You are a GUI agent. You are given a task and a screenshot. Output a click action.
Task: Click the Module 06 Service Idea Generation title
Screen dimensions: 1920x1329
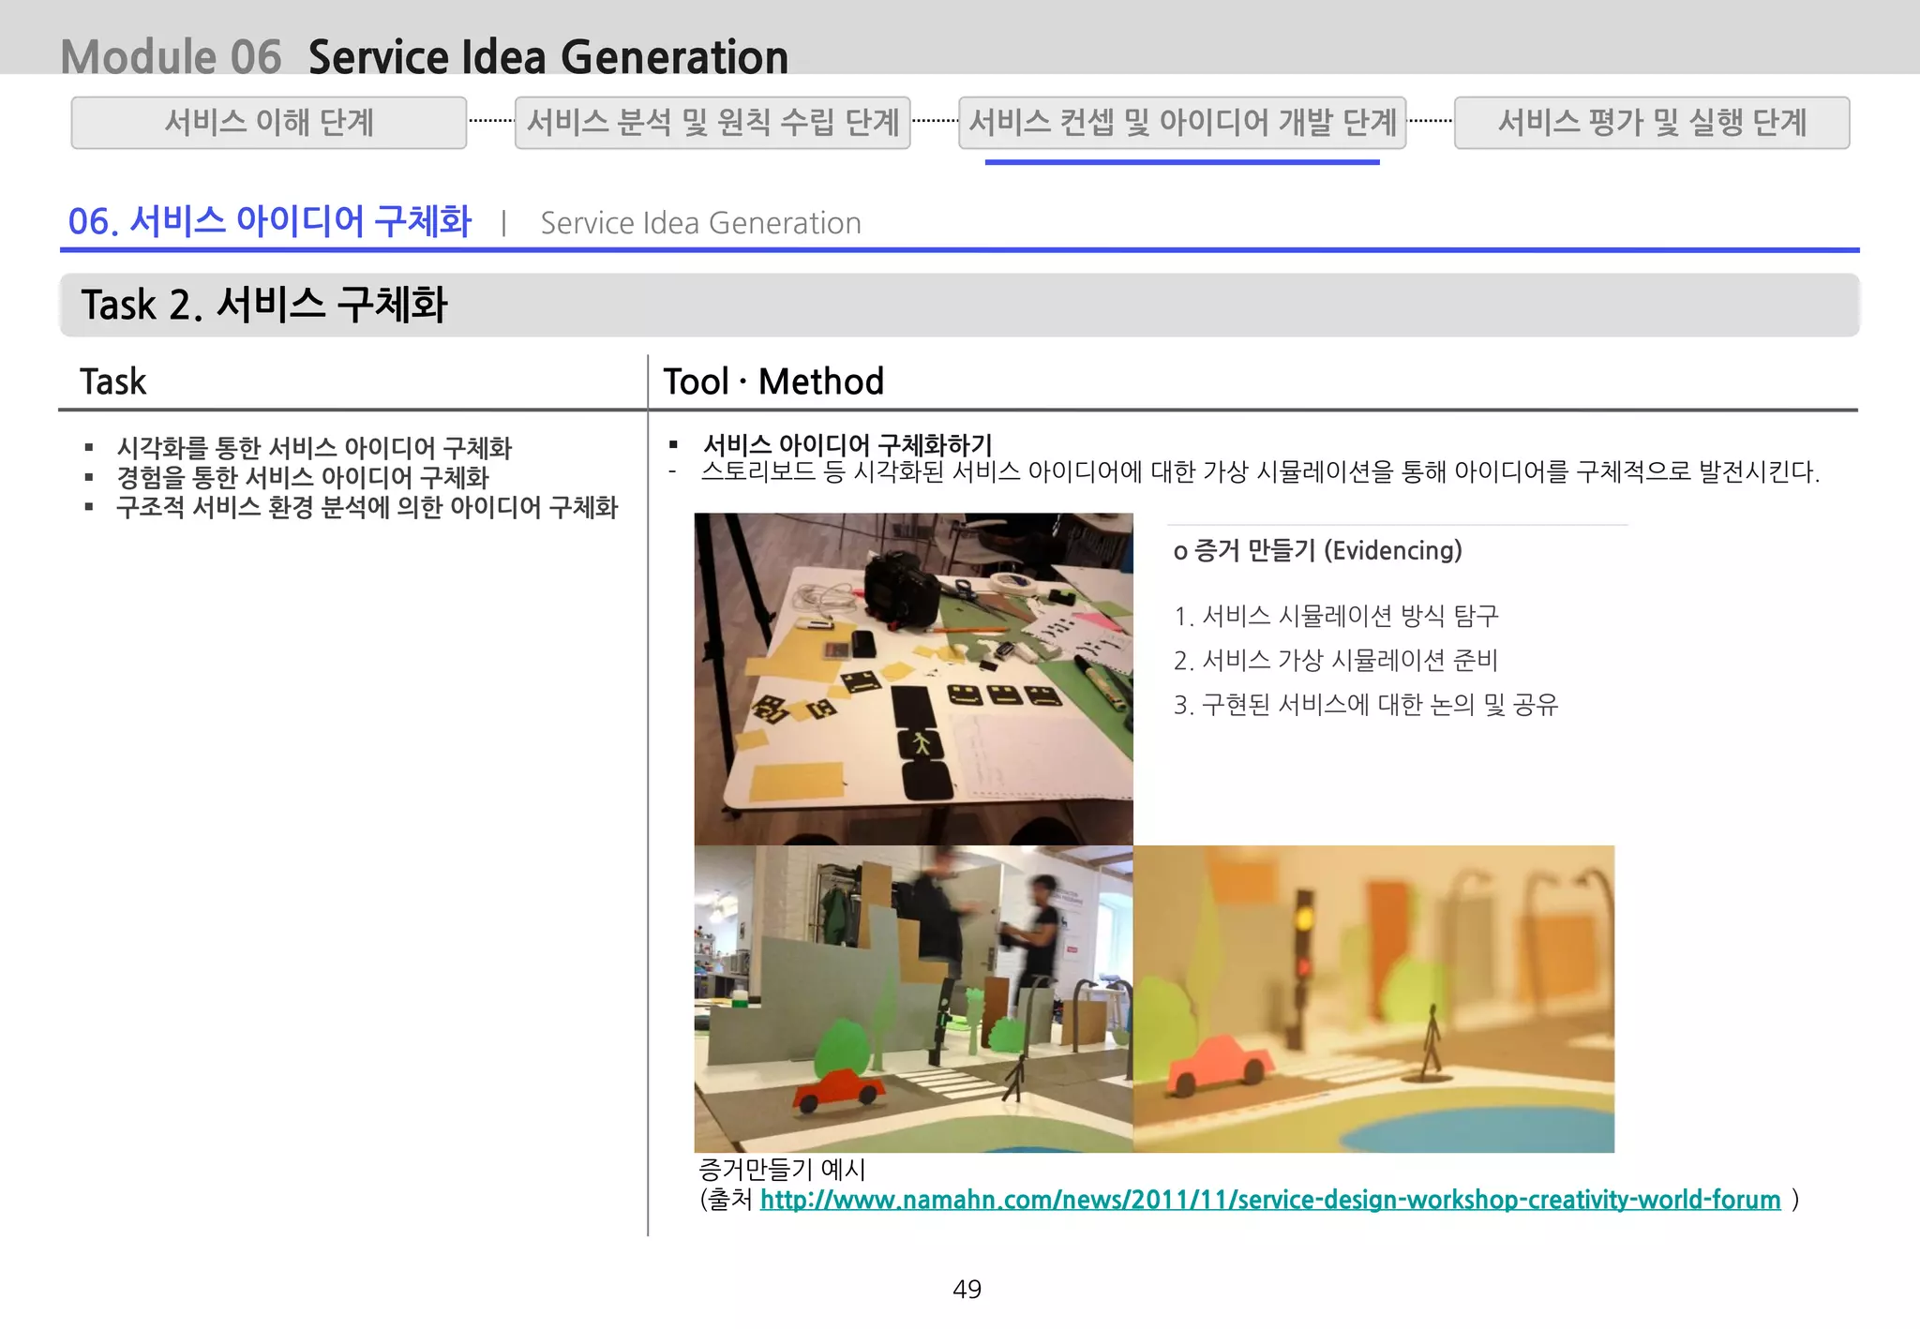click(425, 57)
